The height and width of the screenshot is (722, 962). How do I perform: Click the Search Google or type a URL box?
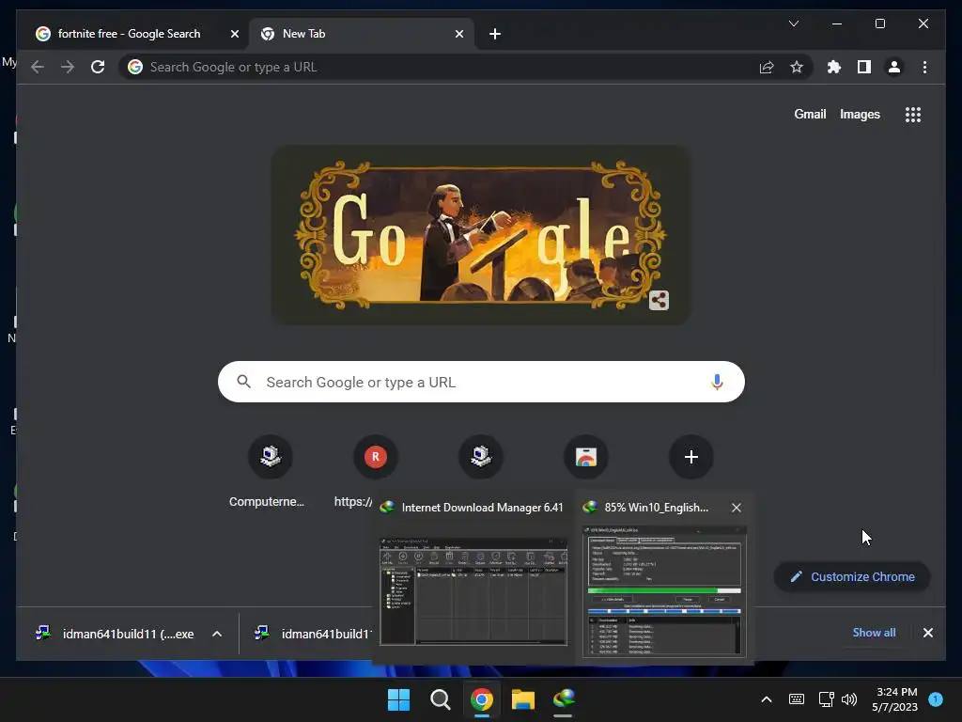tap(481, 382)
